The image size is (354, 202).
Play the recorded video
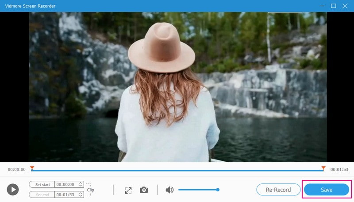pyautogui.click(x=13, y=190)
